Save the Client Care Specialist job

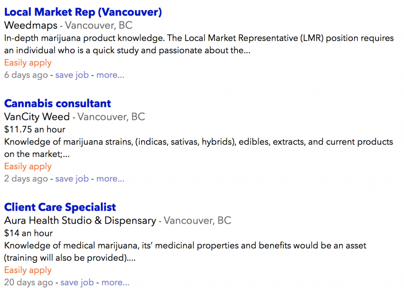click(77, 282)
